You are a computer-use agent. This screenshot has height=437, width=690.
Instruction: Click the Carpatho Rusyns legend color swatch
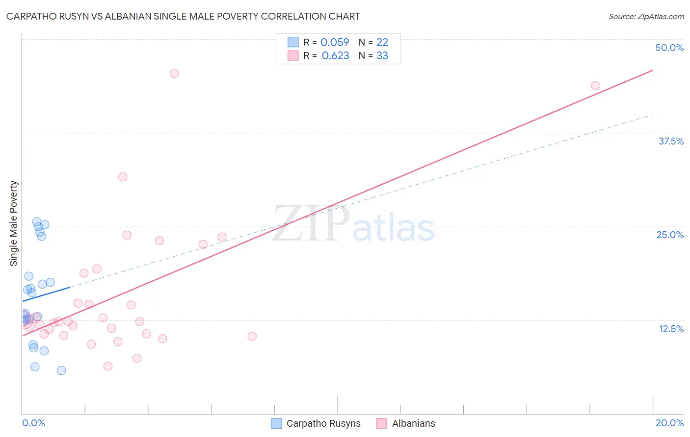click(x=276, y=423)
